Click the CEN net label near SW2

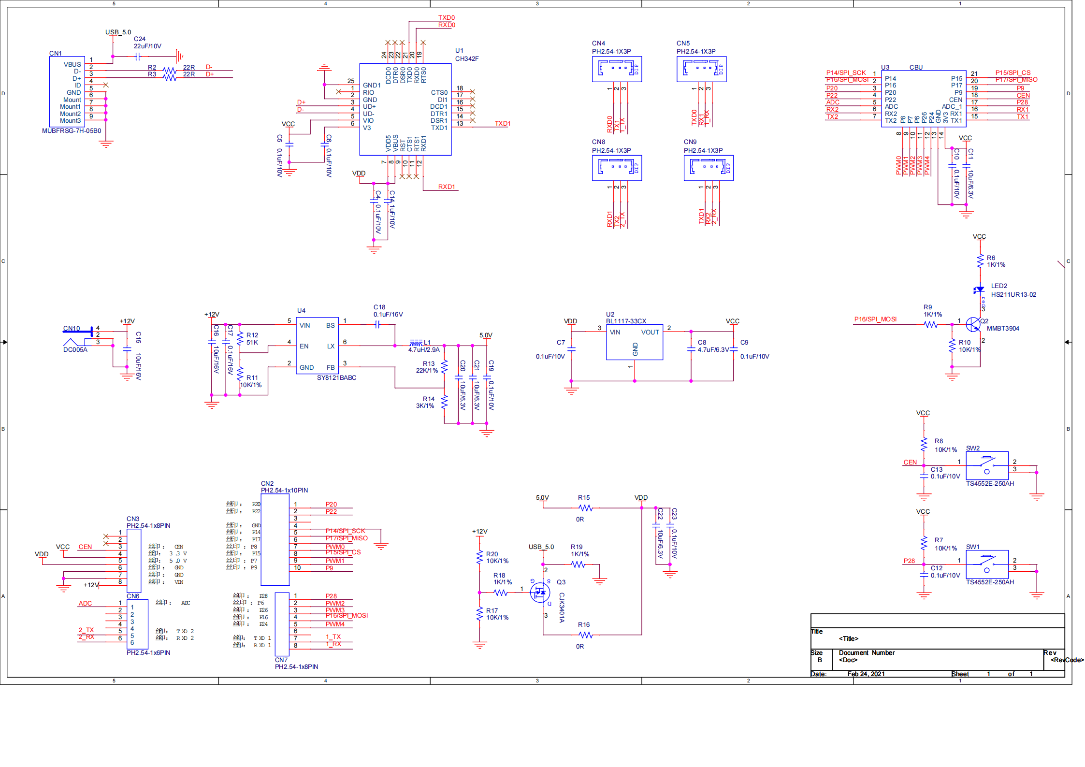910,463
